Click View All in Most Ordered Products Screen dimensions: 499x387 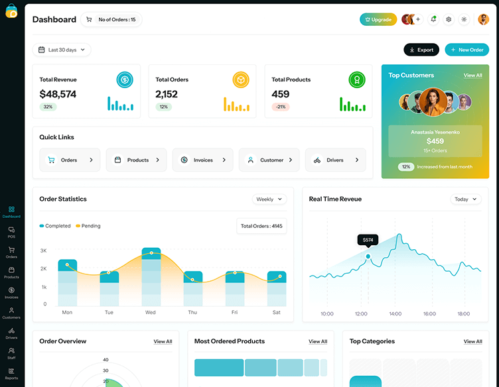[x=318, y=341]
